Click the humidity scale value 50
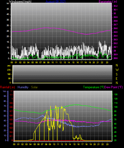The image size is (124, 148). (5, 116)
